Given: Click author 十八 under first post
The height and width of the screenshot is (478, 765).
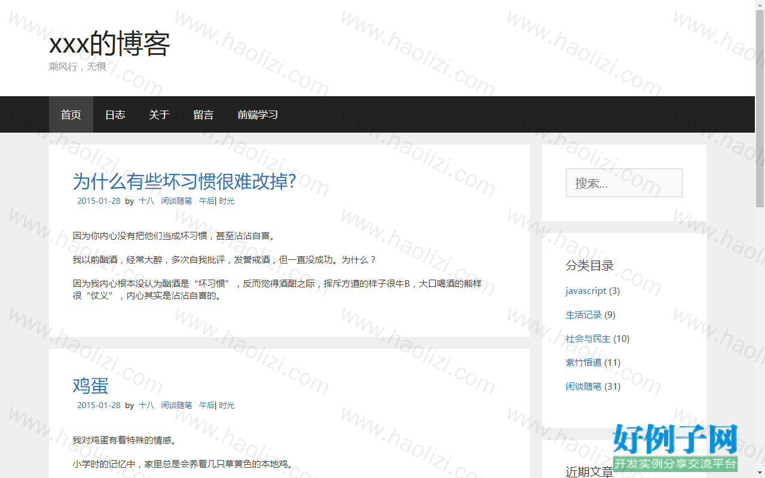Looking at the screenshot, I should [x=146, y=201].
